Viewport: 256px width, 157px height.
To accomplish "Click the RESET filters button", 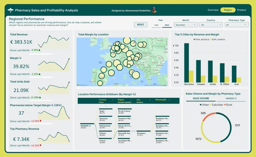I will (140, 24).
